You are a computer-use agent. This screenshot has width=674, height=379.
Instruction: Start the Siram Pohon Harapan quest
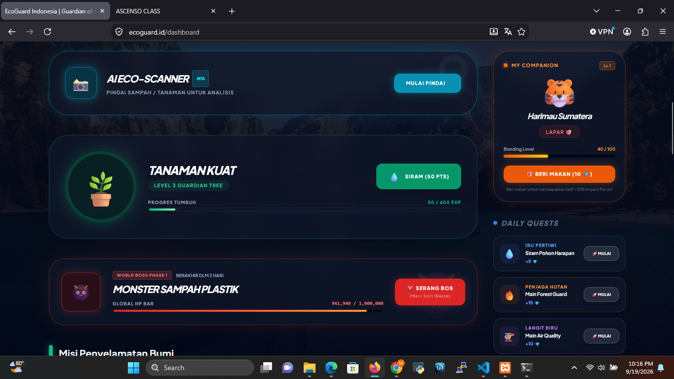(x=601, y=253)
